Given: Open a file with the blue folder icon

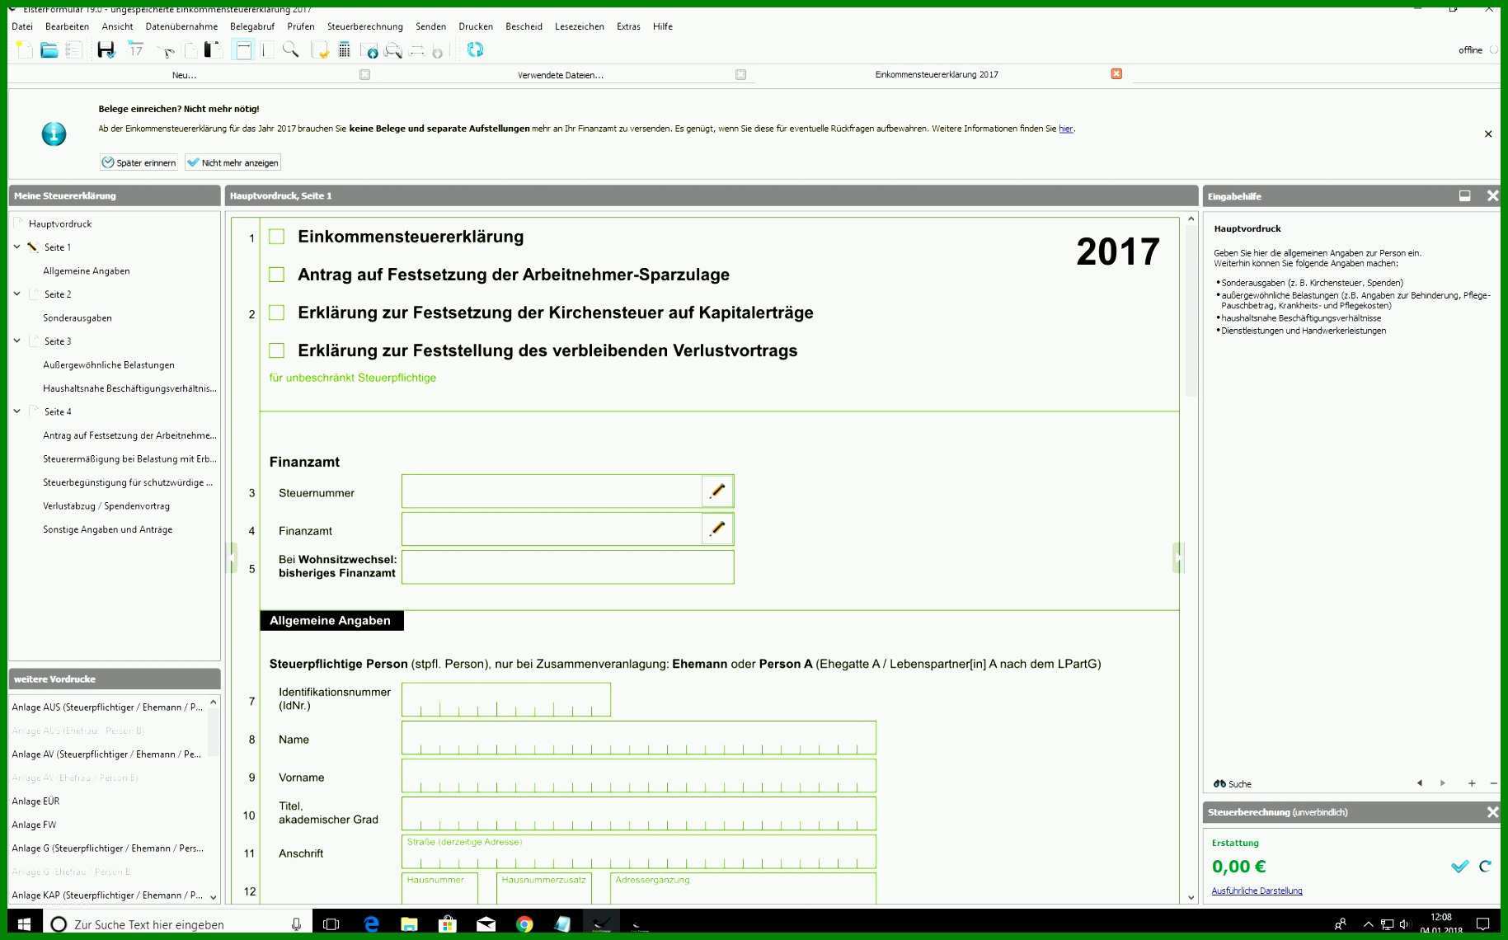Looking at the screenshot, I should click(x=49, y=50).
